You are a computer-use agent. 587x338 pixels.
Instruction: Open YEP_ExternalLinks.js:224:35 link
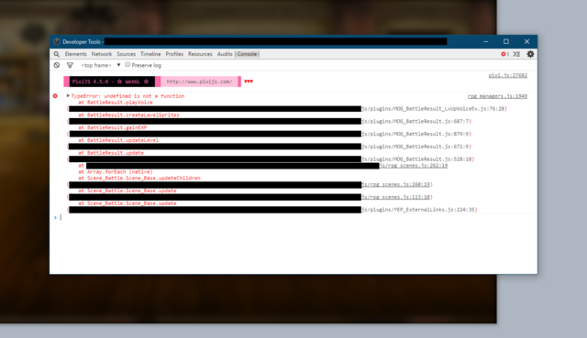pyautogui.click(x=418, y=210)
